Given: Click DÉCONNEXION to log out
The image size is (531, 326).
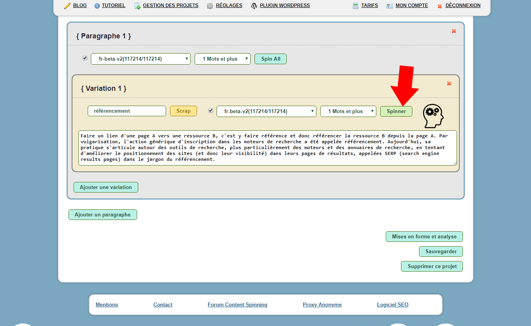Looking at the screenshot, I should 463,5.
